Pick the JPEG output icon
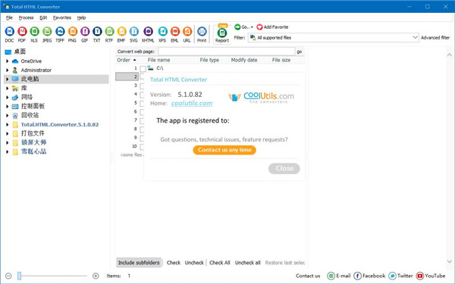 click(47, 31)
